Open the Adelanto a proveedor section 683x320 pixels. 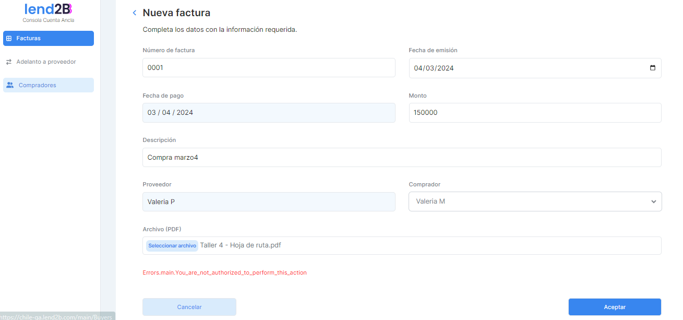point(46,62)
